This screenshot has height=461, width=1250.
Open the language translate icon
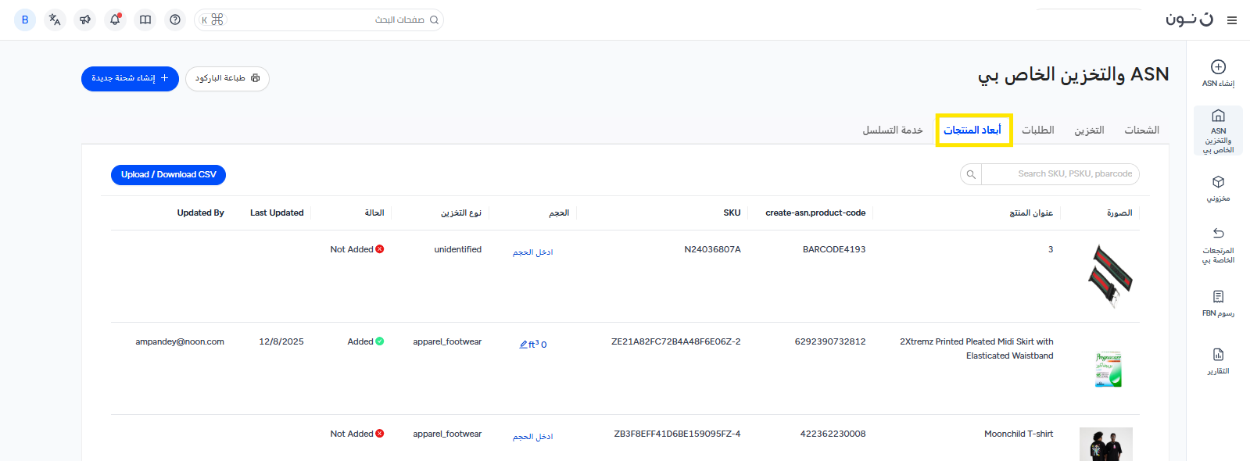(55, 20)
